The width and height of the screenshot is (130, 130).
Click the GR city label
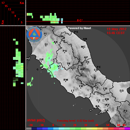tap(41, 60)
